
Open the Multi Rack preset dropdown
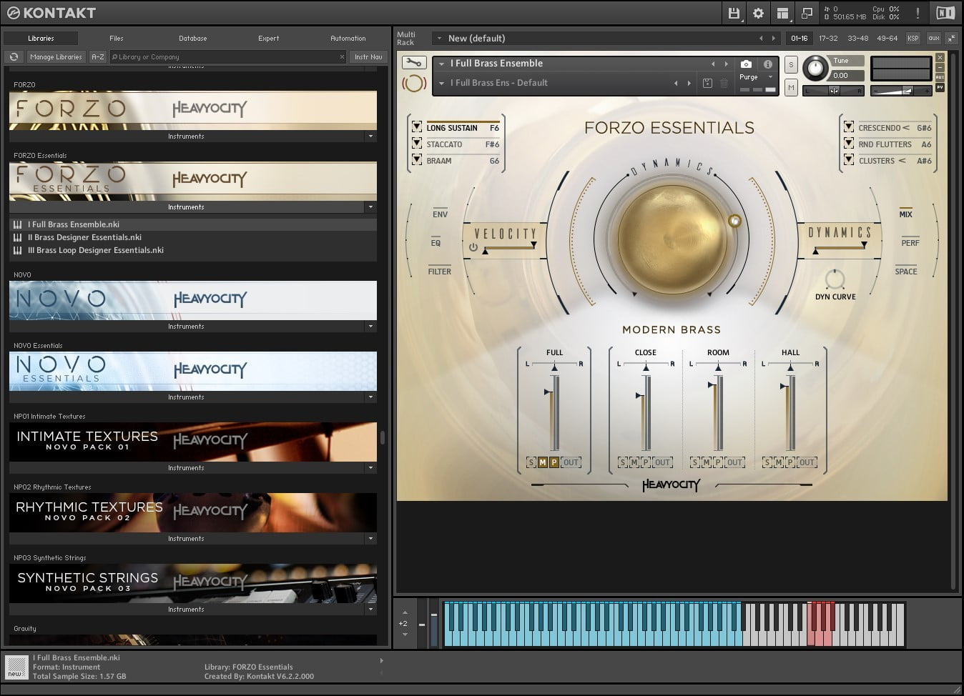(x=440, y=39)
